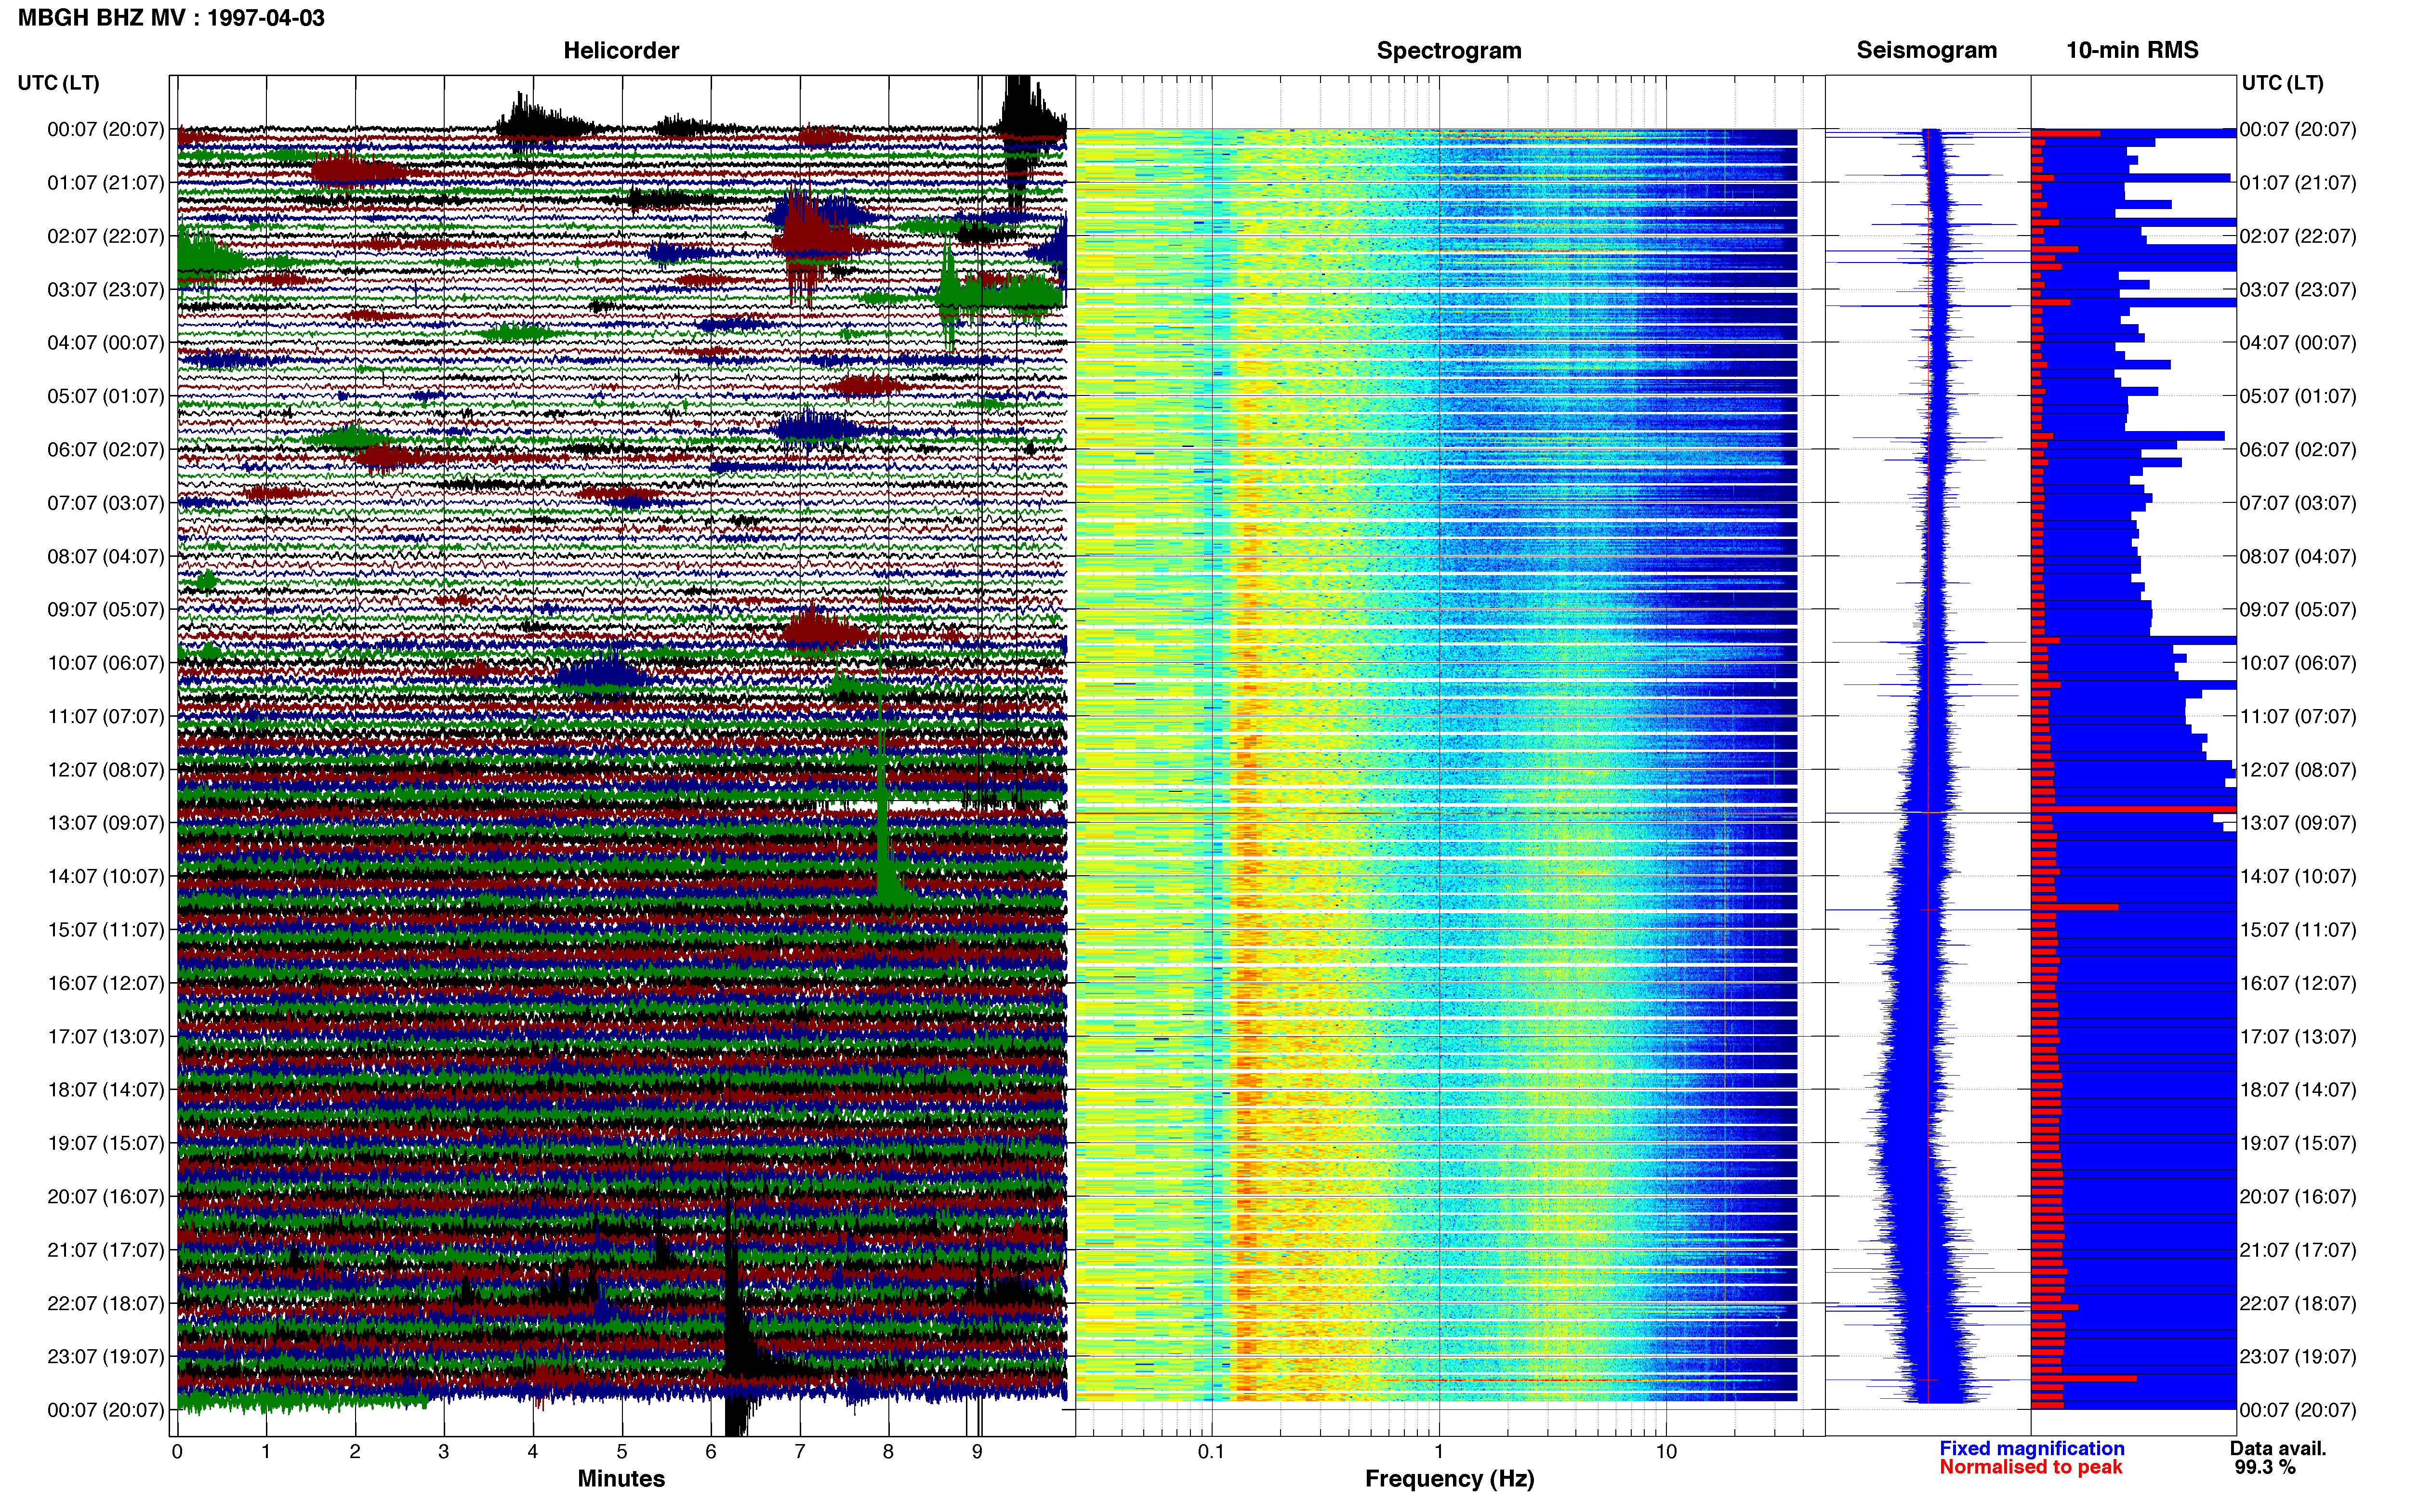This screenshot has width=2418, height=1512.
Task: Click frequency tick '0.1' on spectrogram axis
Action: click(x=1211, y=1452)
